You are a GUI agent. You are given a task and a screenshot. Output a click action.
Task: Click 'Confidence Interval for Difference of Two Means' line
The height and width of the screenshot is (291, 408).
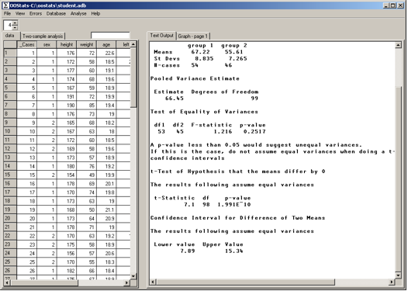[x=237, y=218]
